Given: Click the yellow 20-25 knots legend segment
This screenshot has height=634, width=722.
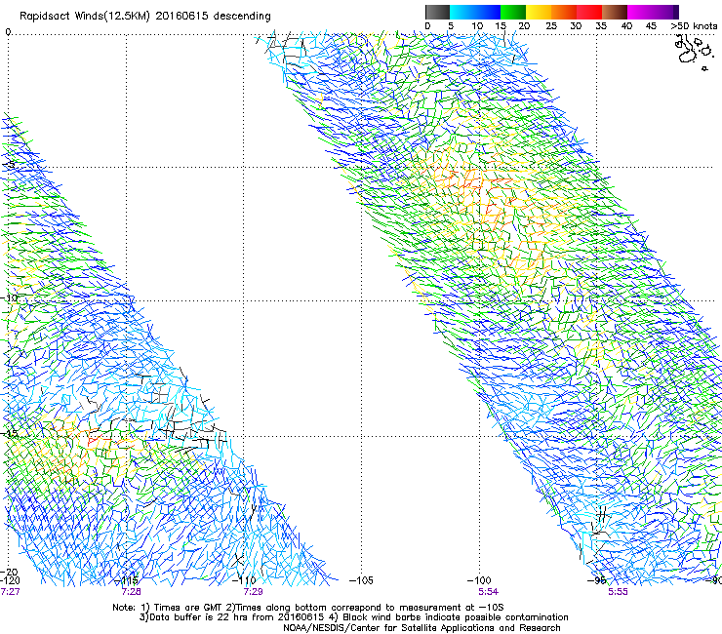Looking at the screenshot, I should pos(539,12).
